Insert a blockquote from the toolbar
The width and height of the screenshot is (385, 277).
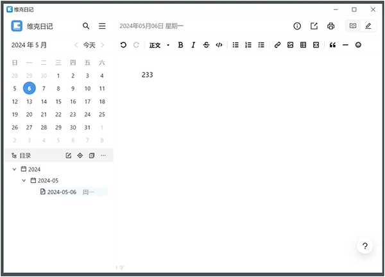tap(332, 45)
